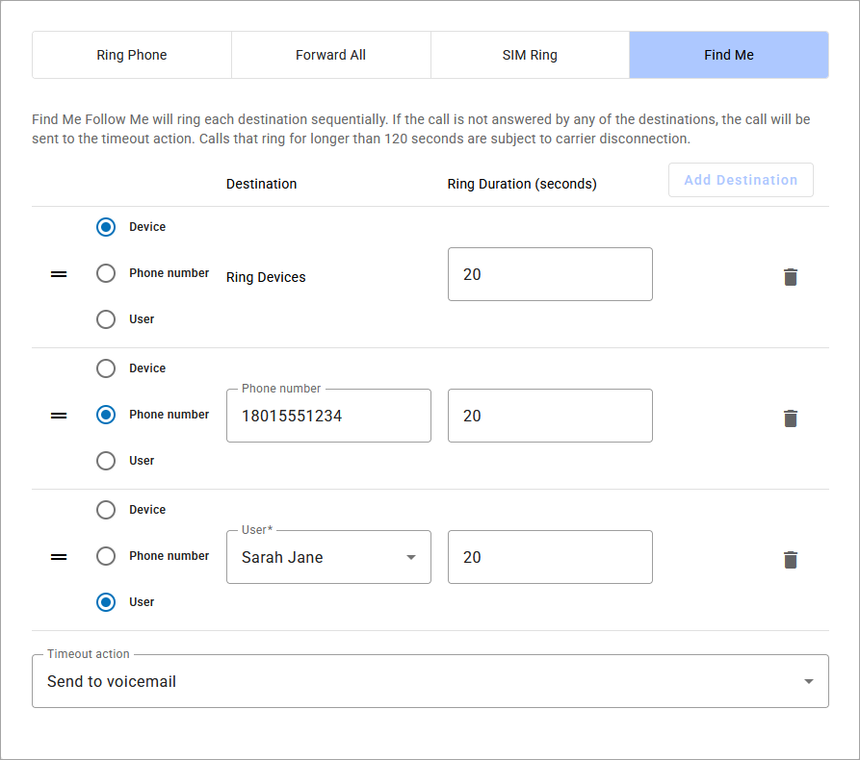
Task: Edit ring duration for Sarah Jane row
Action: (x=550, y=557)
